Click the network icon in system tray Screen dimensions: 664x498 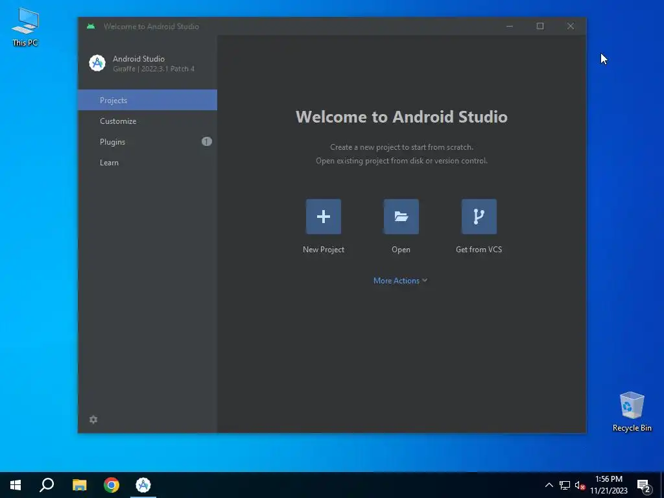click(565, 485)
